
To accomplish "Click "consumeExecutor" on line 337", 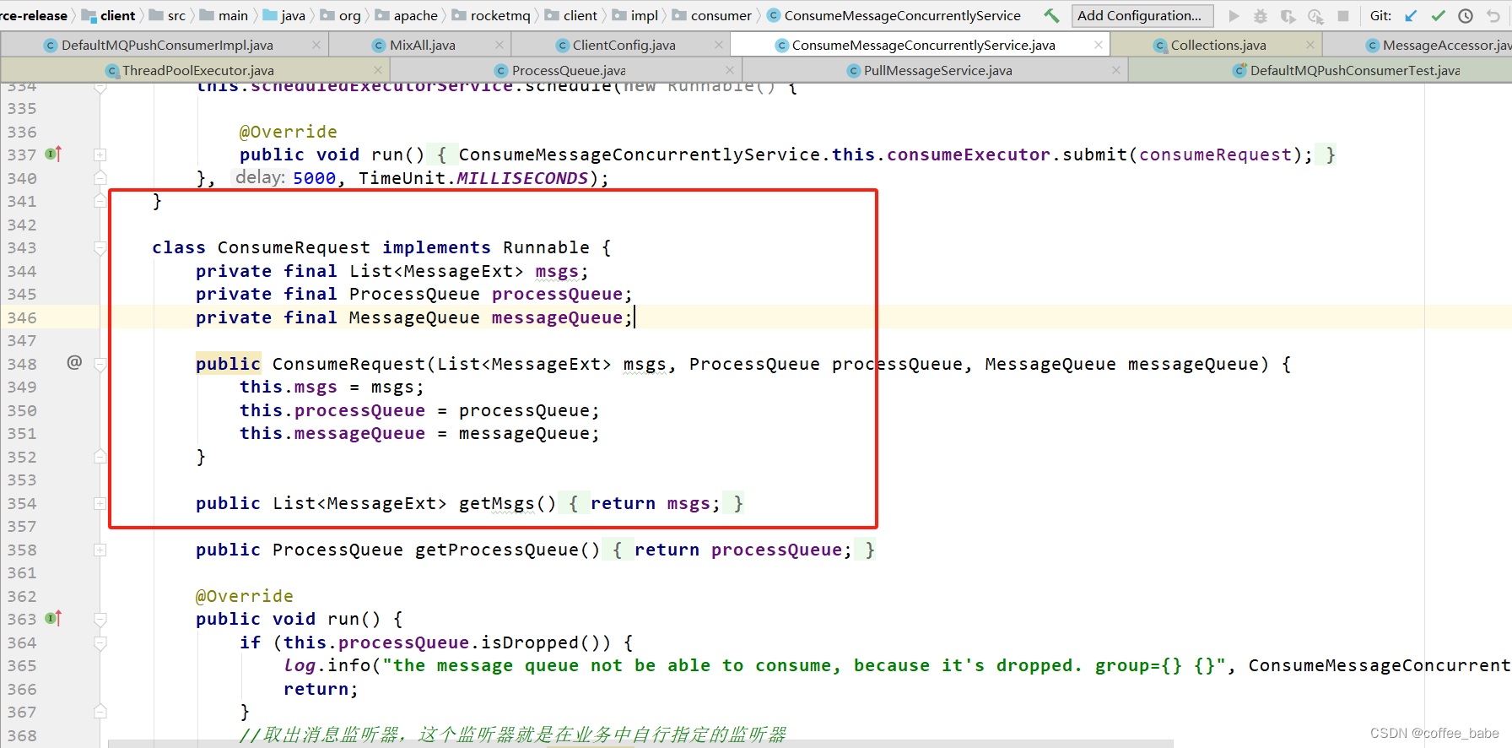I will coord(969,154).
